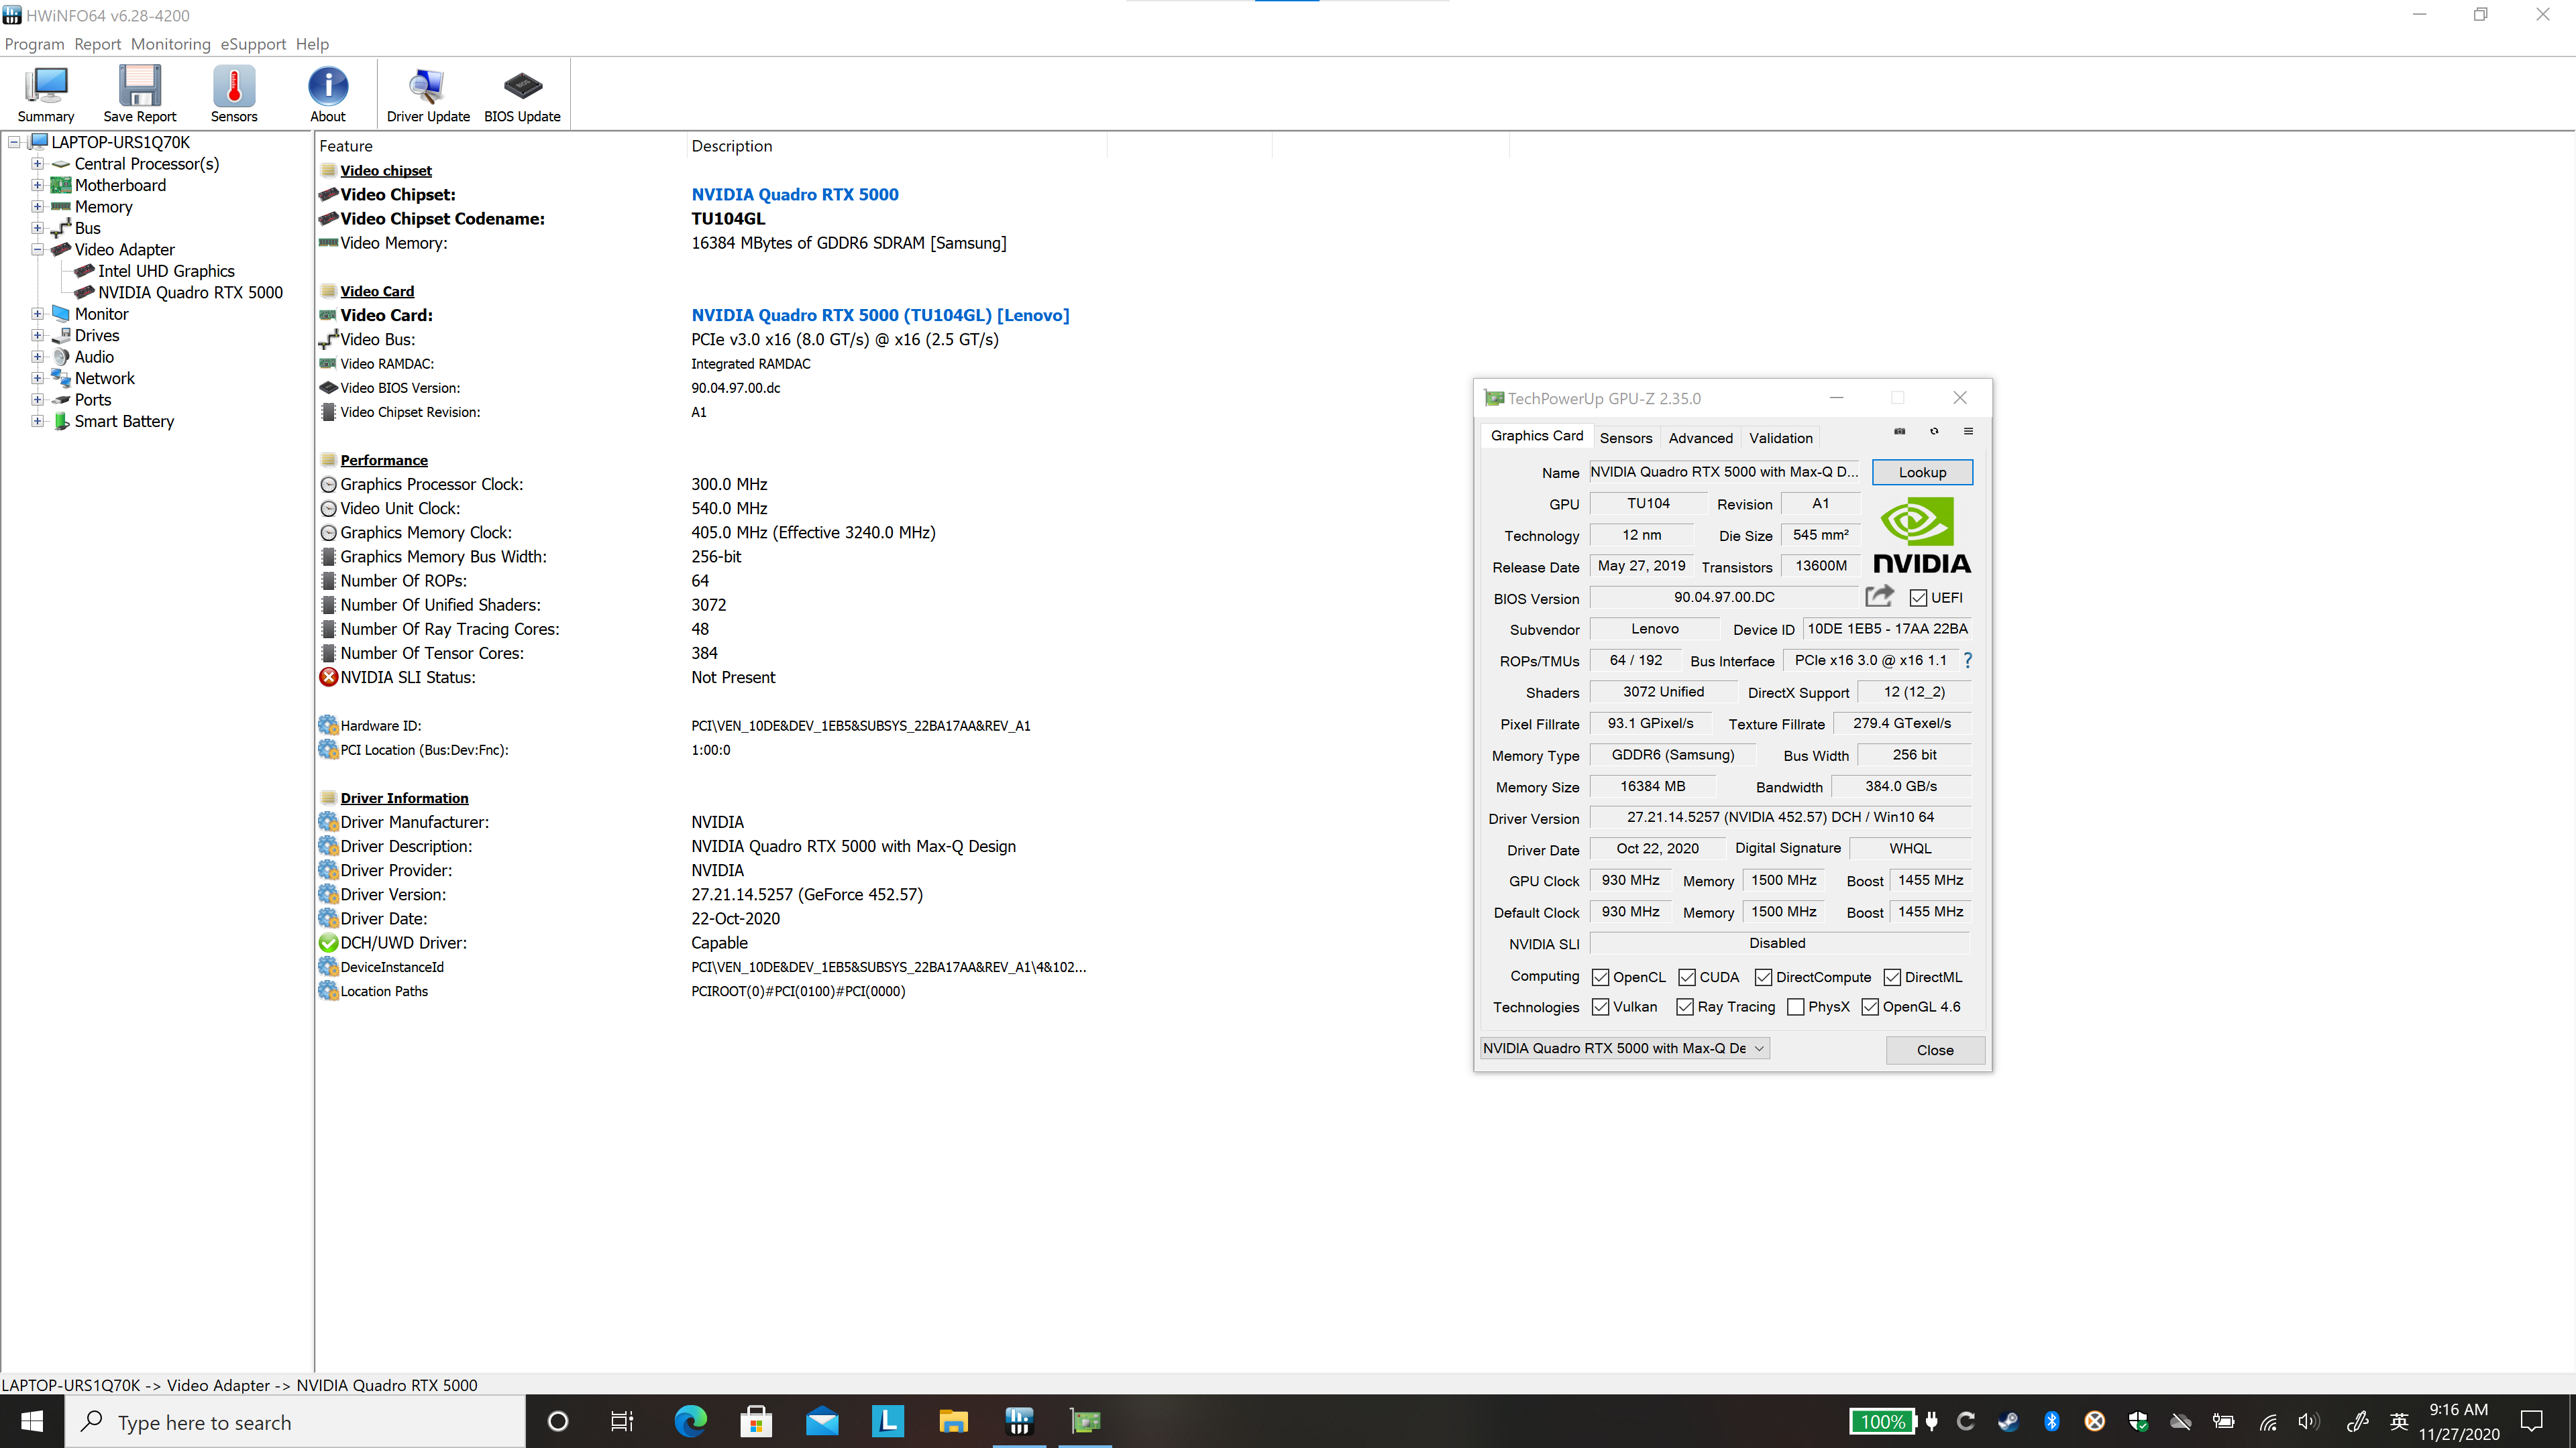Select Intel UHD Graphics tree item
This screenshot has height=1448, width=2576.
[166, 271]
